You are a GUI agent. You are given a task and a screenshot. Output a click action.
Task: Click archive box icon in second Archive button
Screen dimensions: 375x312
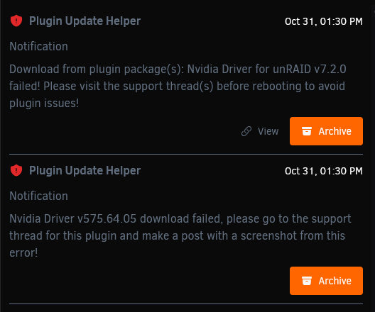pyautogui.click(x=307, y=281)
